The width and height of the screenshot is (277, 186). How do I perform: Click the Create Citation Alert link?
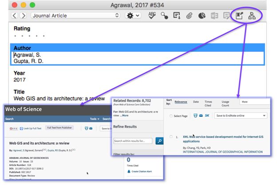(142, 171)
